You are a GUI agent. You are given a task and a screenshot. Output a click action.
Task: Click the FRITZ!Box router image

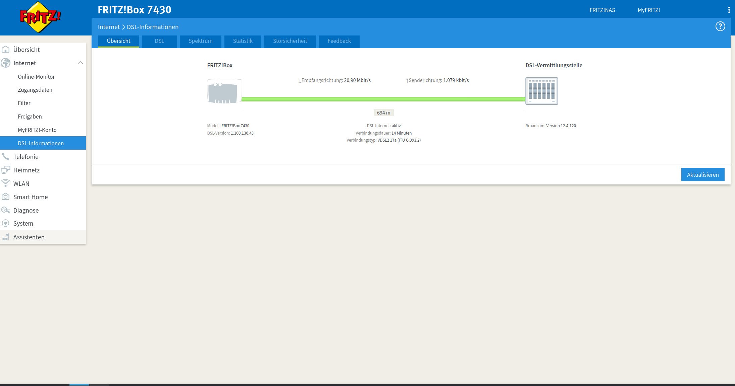(x=224, y=91)
